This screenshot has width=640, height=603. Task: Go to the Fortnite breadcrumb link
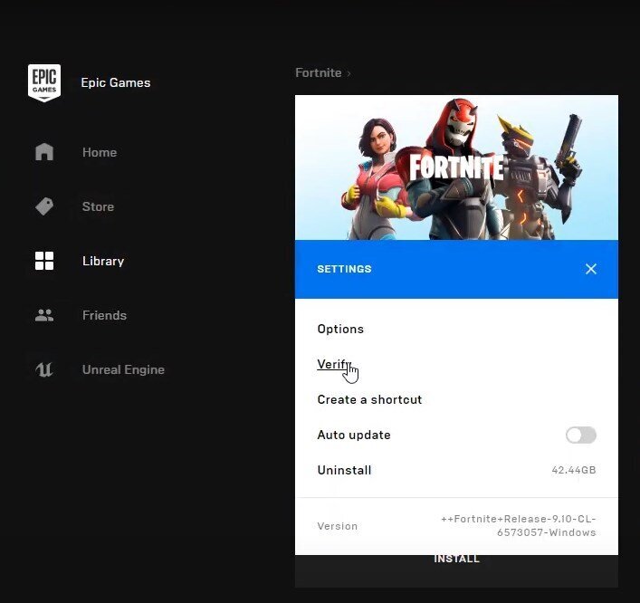318,72
